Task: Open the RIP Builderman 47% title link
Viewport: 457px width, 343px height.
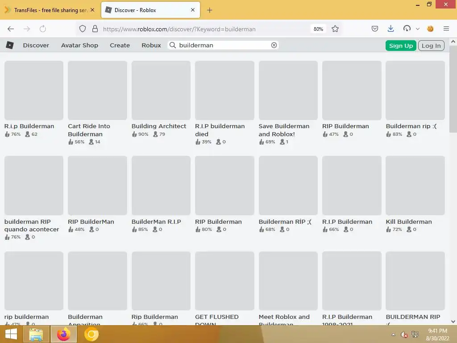Action: 345,126
